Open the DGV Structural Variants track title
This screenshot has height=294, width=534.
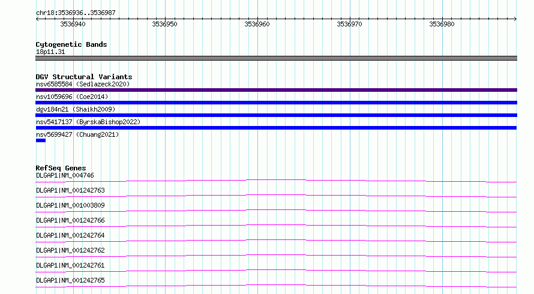84,77
